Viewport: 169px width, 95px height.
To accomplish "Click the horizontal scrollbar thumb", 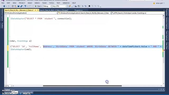I will (82, 86).
